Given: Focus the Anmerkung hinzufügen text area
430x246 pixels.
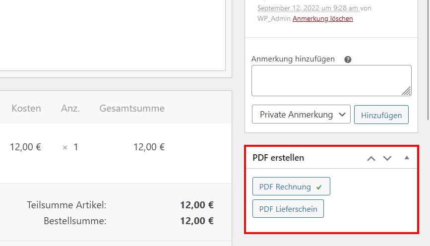Looking at the screenshot, I should [331, 81].
